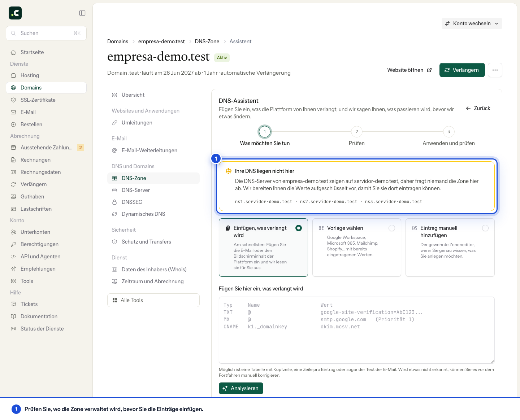Image resolution: width=520 pixels, height=420 pixels.
Task: Click the Analysieren button
Action: point(241,388)
